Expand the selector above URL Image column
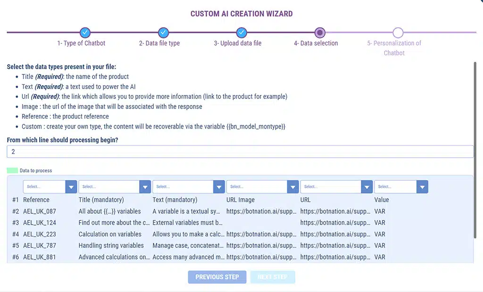 click(262, 187)
